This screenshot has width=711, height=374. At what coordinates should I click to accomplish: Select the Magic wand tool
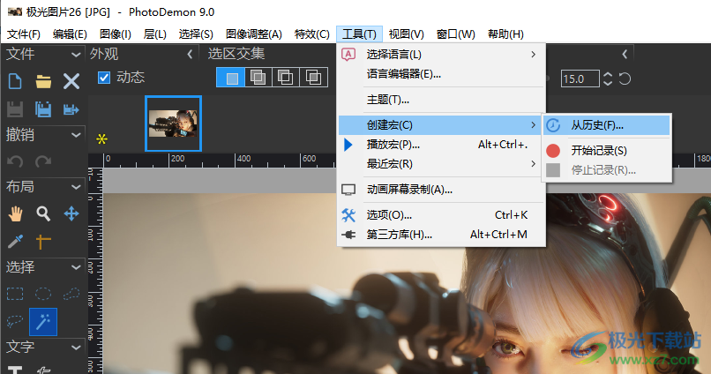click(x=43, y=322)
